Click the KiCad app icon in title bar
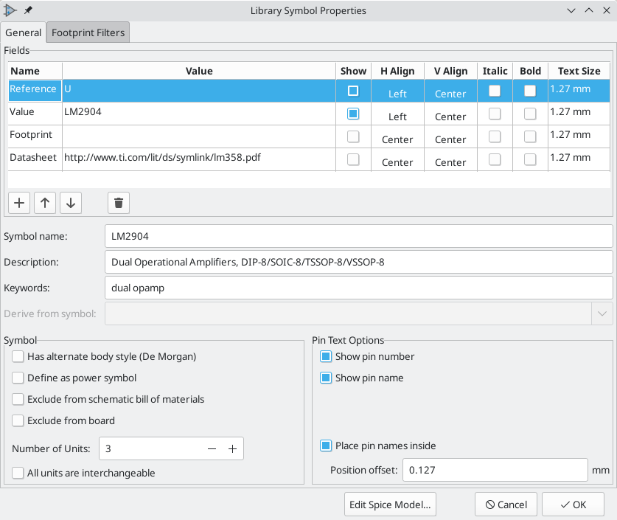Viewport: 617px width, 520px height. tap(11, 10)
